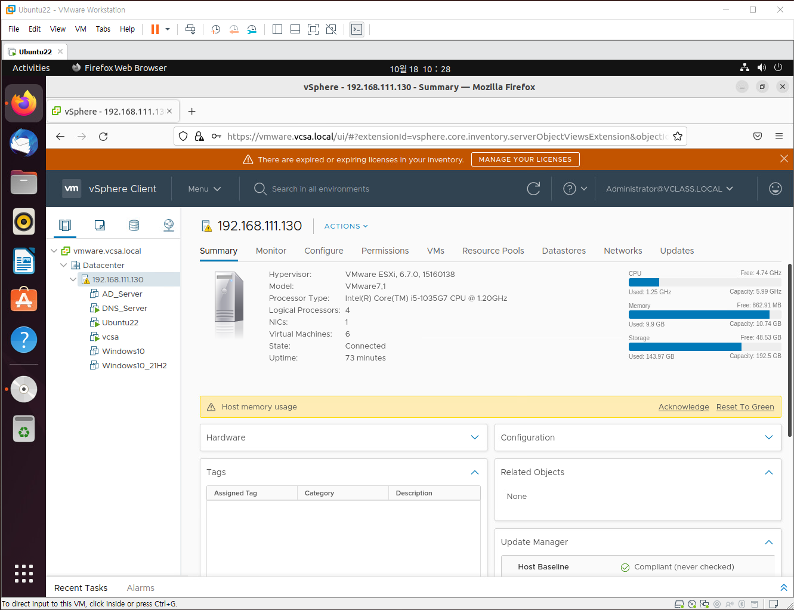Open the pause button dropdown arrow in VMware

pos(168,29)
